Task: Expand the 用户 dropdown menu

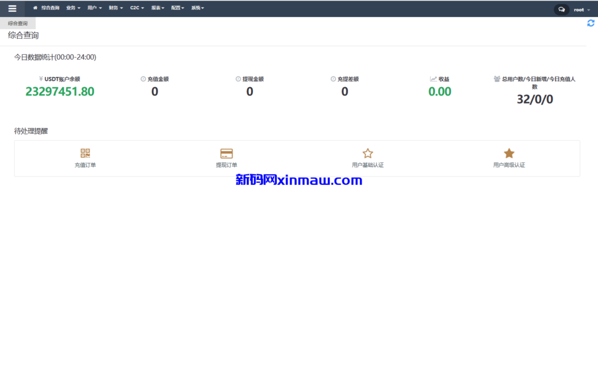Action: pos(94,9)
